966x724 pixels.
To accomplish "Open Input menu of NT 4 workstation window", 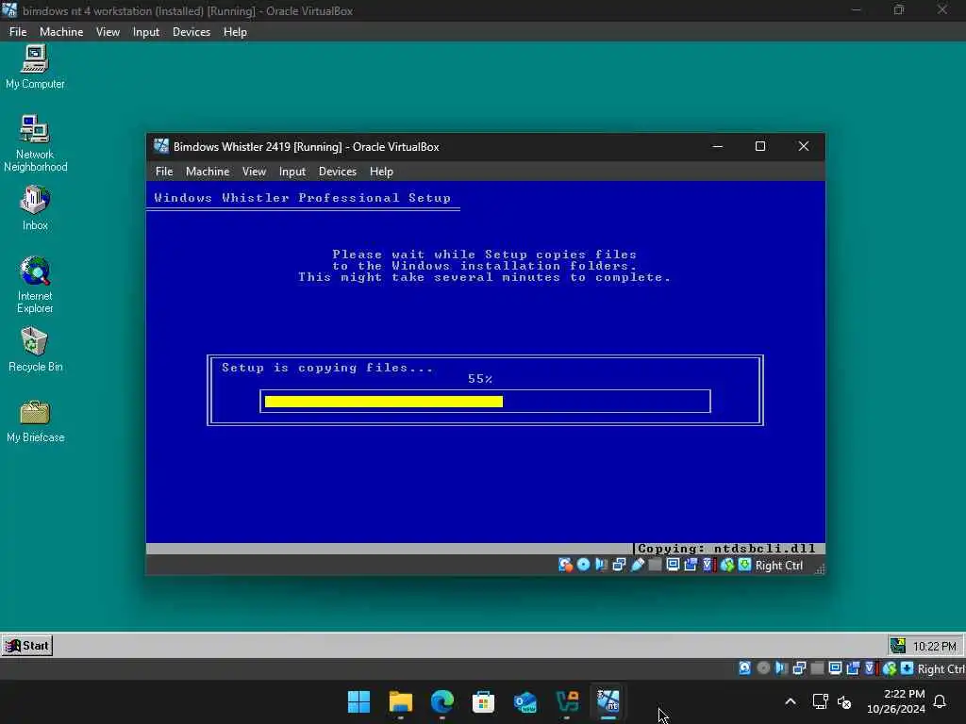I will [x=146, y=32].
